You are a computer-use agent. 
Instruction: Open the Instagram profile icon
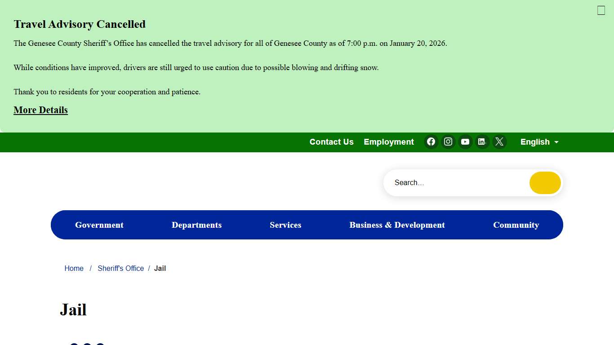(448, 142)
